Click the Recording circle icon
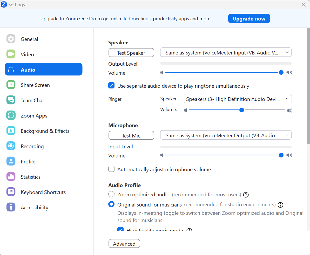Viewport: 310px width, 255px height. (x=11, y=146)
